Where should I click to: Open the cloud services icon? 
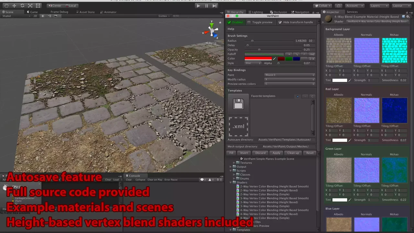[338, 6]
